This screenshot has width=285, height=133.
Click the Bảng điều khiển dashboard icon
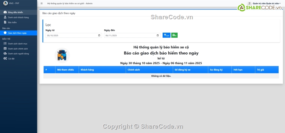click(x=5, y=12)
